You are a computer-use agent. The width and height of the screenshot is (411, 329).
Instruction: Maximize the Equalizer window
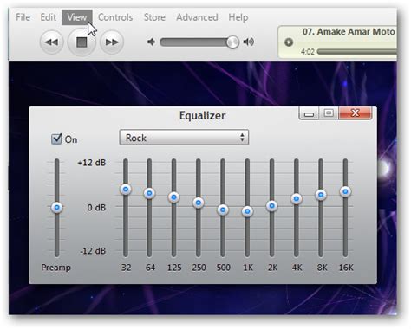[x=329, y=113]
